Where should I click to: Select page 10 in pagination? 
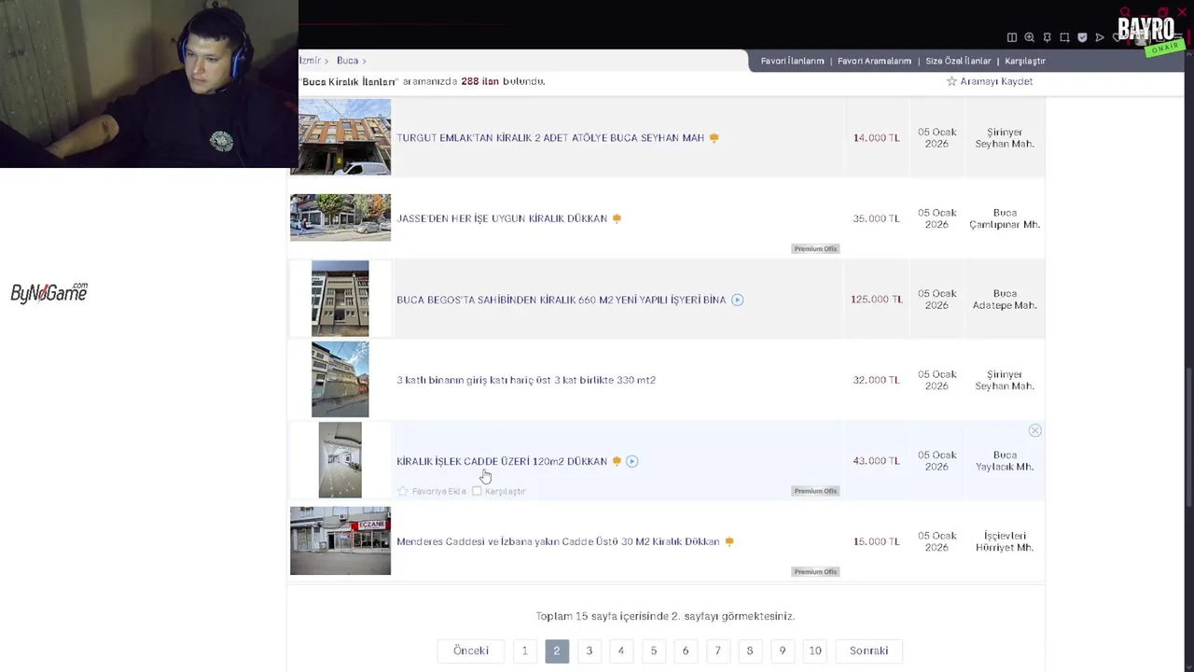point(814,651)
